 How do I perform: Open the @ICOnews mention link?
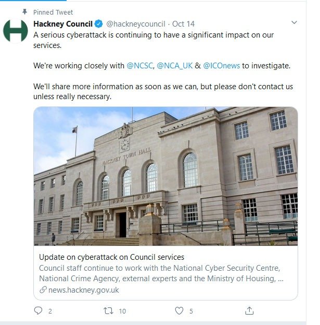(221, 66)
